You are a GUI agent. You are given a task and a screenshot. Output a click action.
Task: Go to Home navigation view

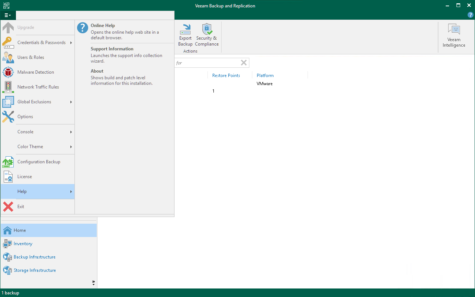[x=49, y=230]
